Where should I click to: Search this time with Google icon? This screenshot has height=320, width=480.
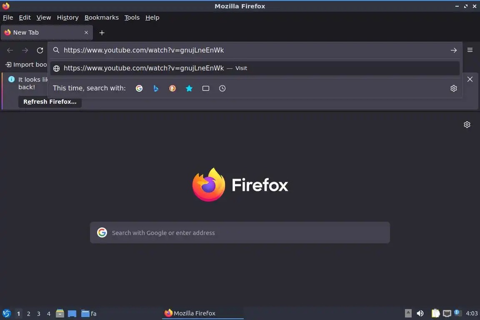139,88
